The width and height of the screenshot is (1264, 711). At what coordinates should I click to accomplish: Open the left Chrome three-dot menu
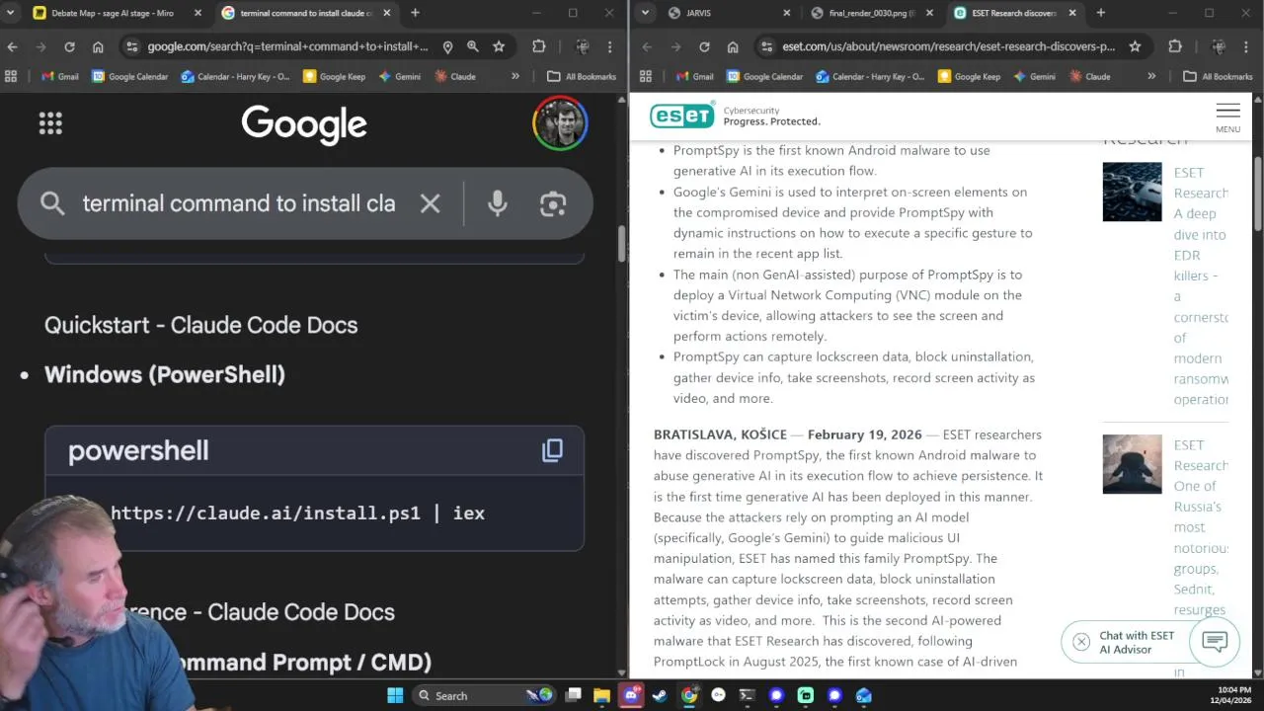tap(610, 46)
